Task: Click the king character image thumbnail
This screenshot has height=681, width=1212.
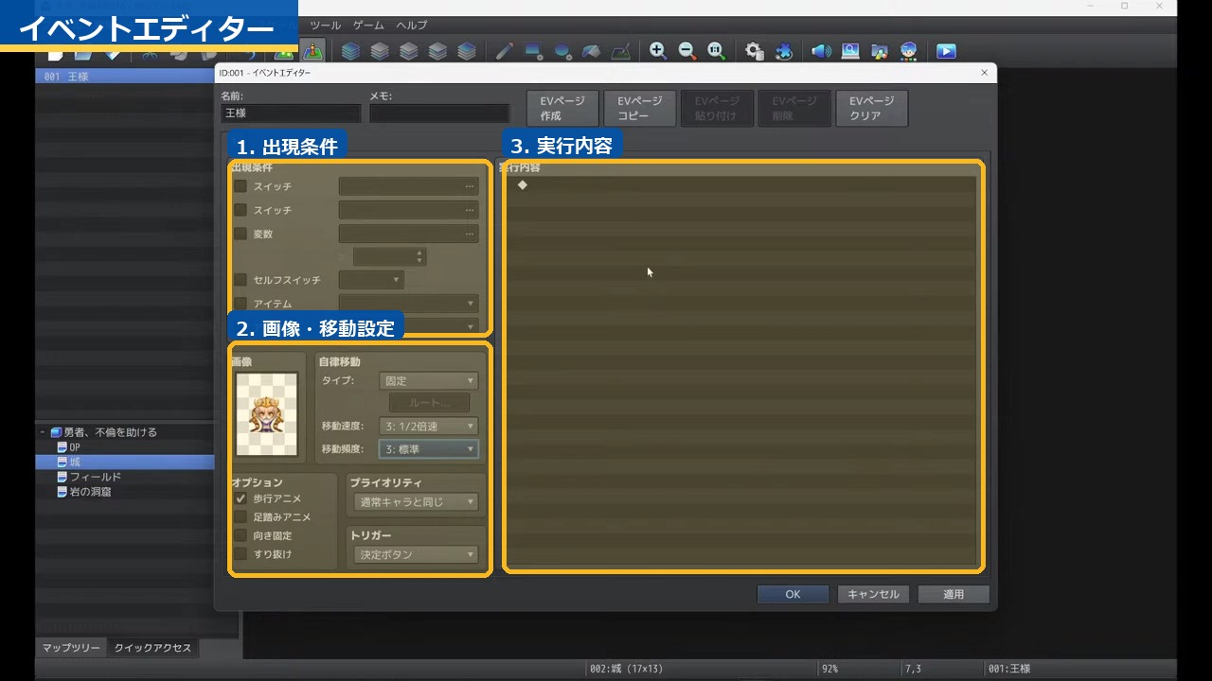Action: pyautogui.click(x=267, y=414)
